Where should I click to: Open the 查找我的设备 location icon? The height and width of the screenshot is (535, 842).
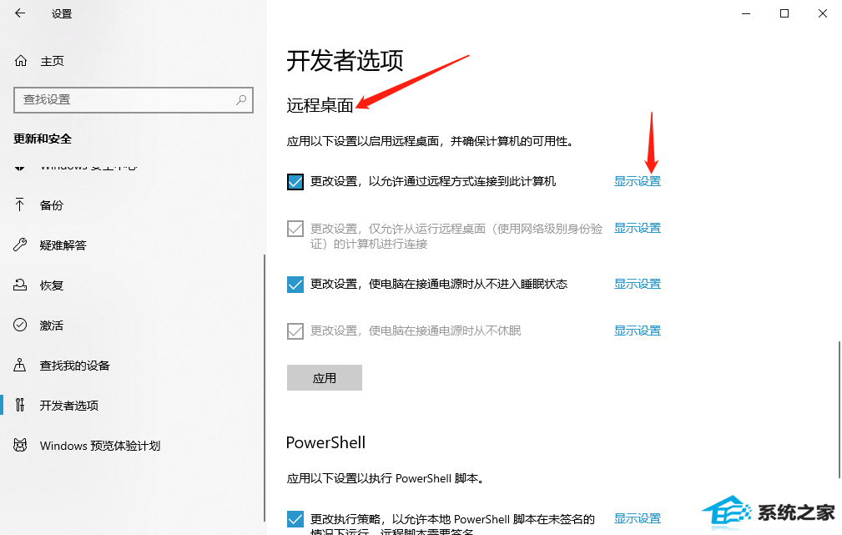pyautogui.click(x=20, y=366)
